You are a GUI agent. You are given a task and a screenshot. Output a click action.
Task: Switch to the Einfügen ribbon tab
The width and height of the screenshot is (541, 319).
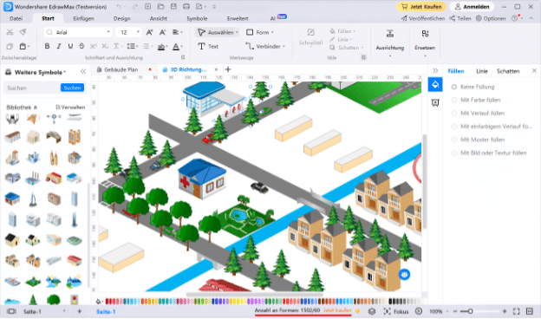coord(83,18)
